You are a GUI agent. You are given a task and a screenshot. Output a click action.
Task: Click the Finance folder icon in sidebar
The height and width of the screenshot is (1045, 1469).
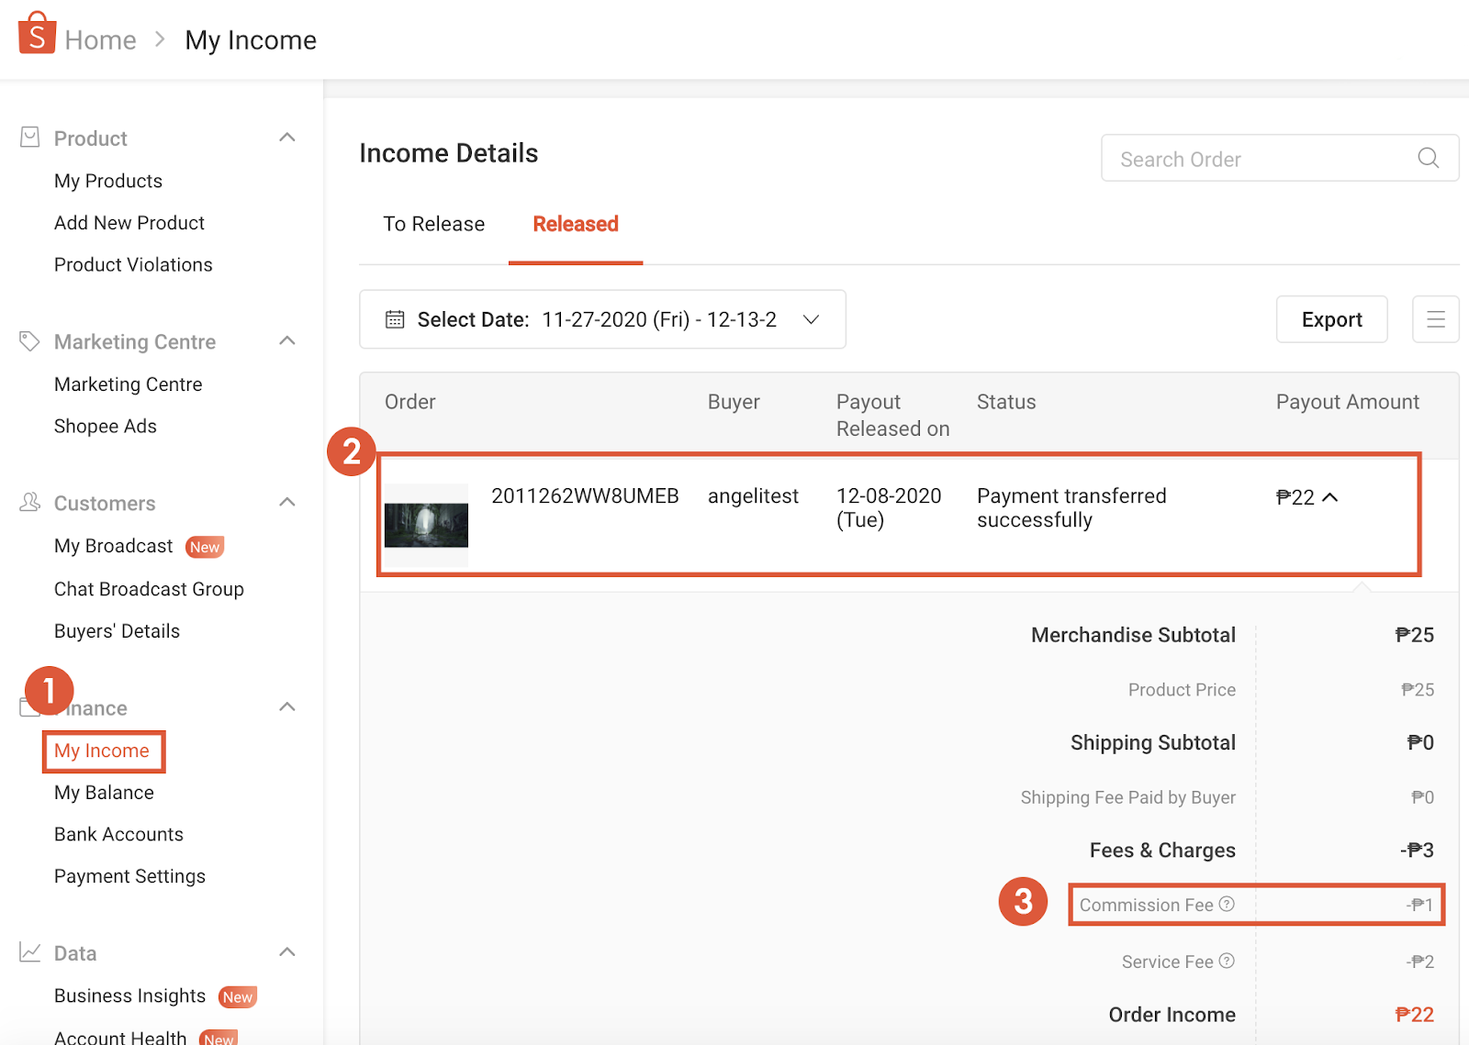pos(29,706)
